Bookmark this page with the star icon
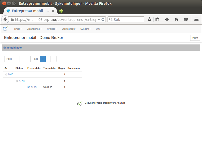This screenshot has height=158, width=202. (x=149, y=19)
